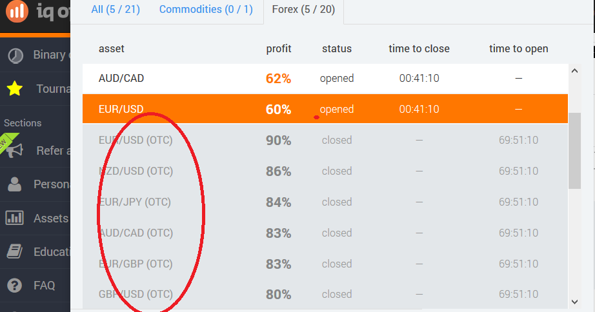Click the time to close column header

click(419, 48)
